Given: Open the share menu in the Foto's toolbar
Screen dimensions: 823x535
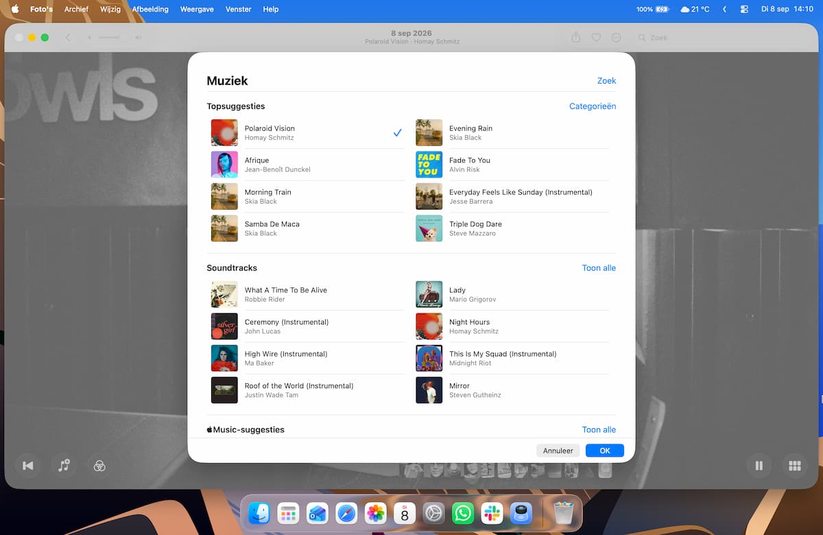Looking at the screenshot, I should click(x=576, y=38).
